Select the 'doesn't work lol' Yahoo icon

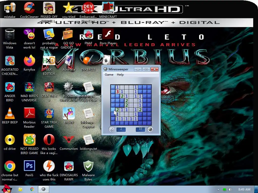click(29, 38)
